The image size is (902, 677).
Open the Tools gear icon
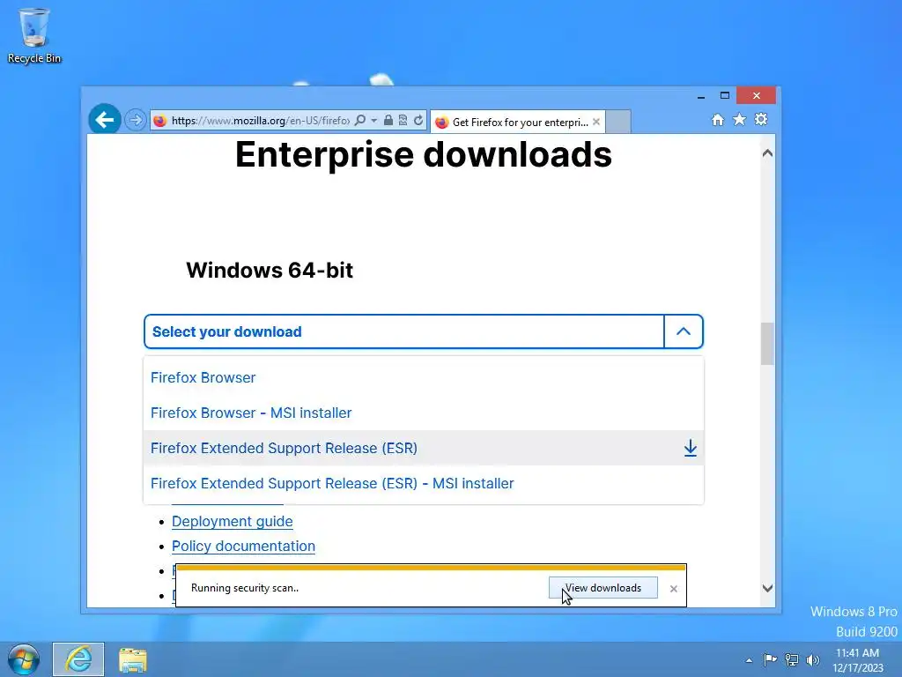coord(761,119)
